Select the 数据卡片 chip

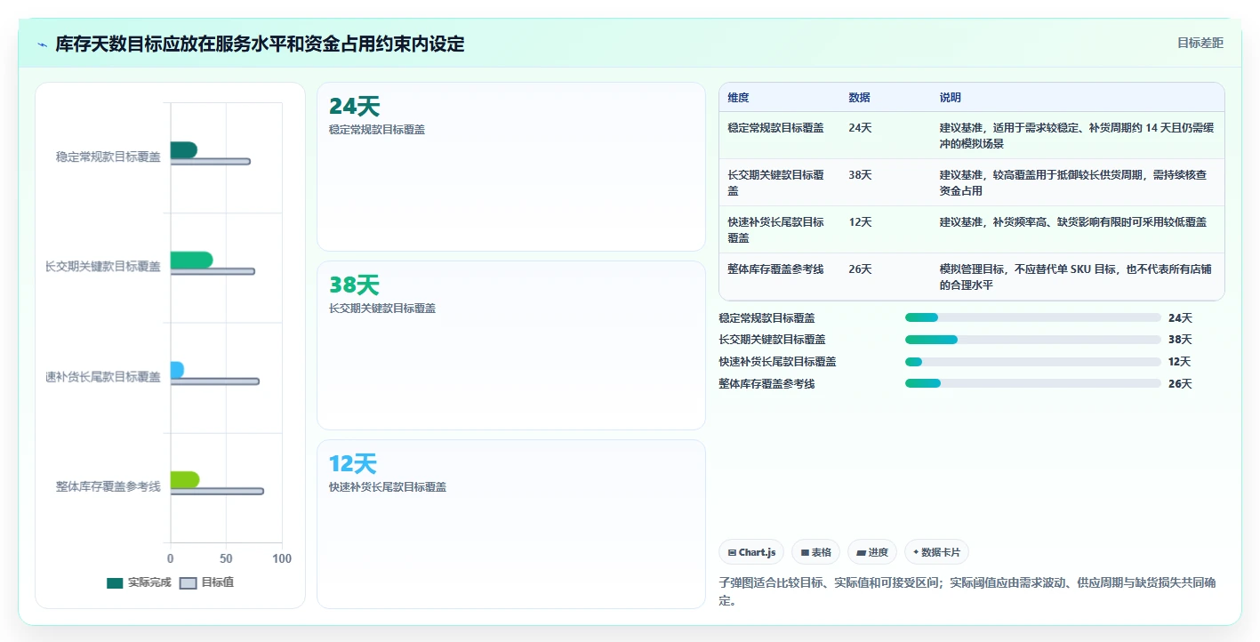936,552
